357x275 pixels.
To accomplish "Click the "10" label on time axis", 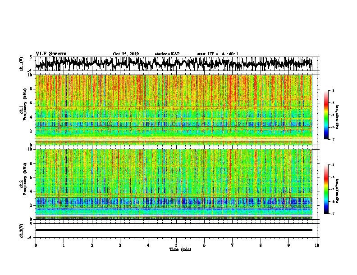I will (317, 245).
